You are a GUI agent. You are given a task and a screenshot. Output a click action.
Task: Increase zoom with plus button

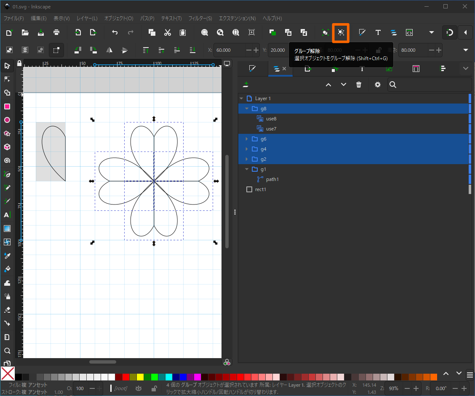pos(416,388)
